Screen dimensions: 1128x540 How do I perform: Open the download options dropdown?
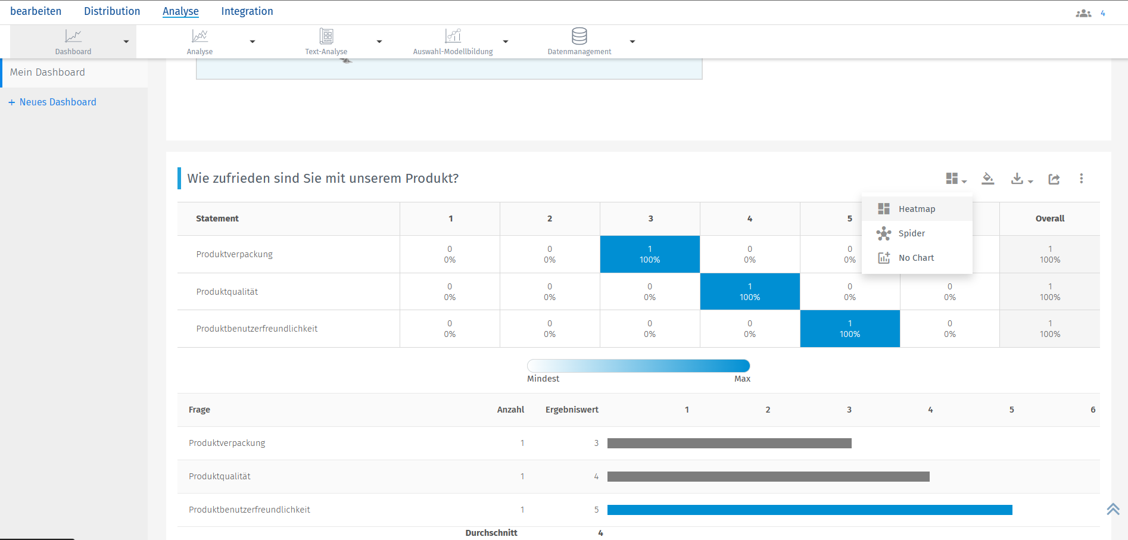[x=1022, y=179]
